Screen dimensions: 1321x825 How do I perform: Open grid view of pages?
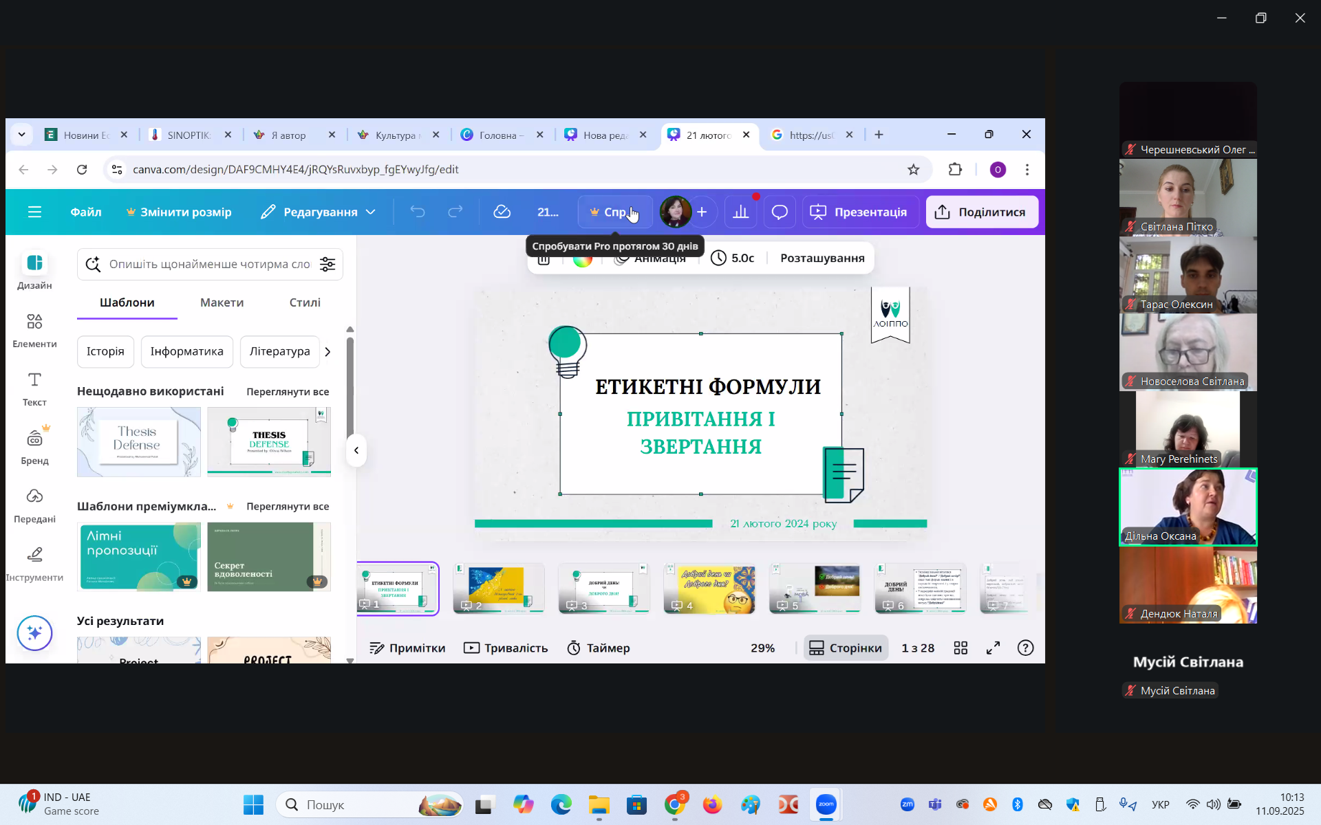[960, 648]
